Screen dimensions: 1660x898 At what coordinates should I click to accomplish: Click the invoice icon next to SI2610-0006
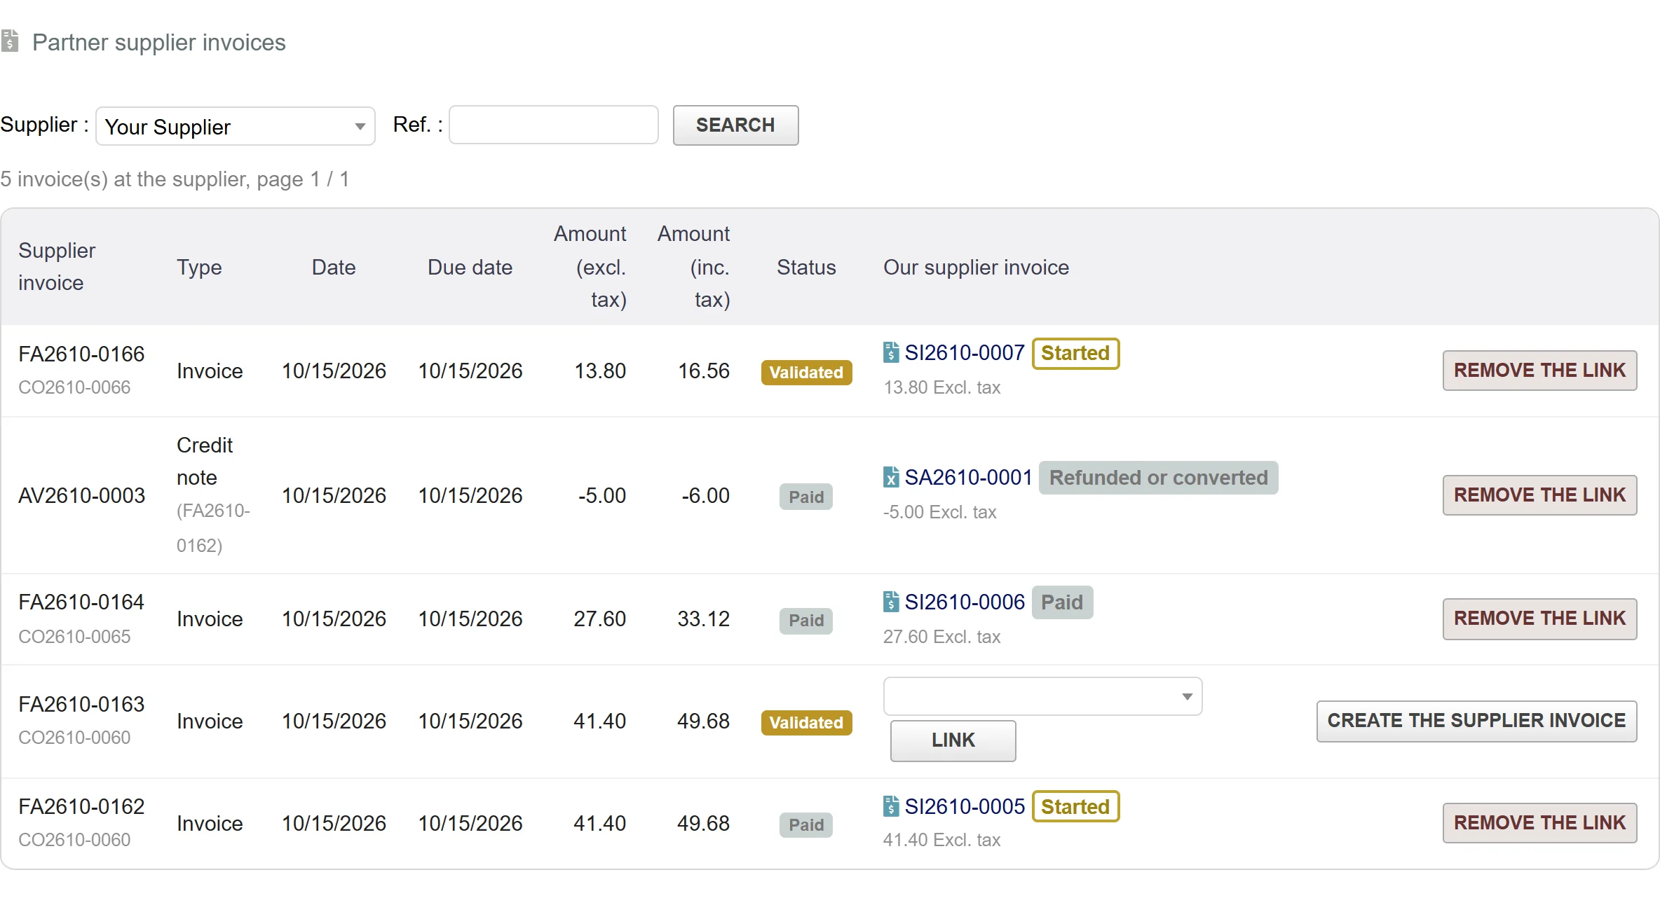point(891,602)
